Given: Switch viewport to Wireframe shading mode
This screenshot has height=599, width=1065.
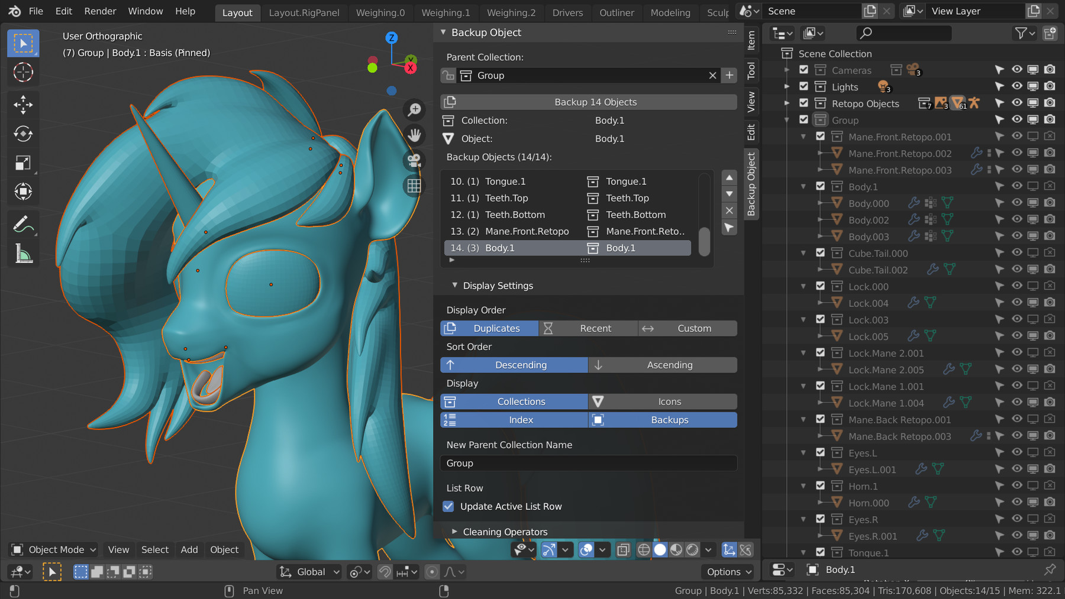Looking at the screenshot, I should click(x=644, y=549).
